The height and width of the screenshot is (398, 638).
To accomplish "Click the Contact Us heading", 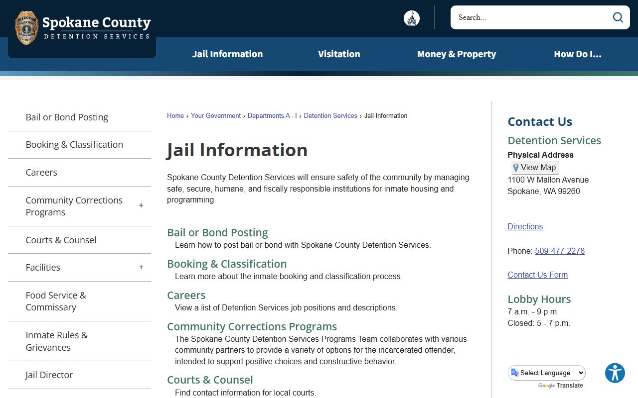I will (540, 122).
